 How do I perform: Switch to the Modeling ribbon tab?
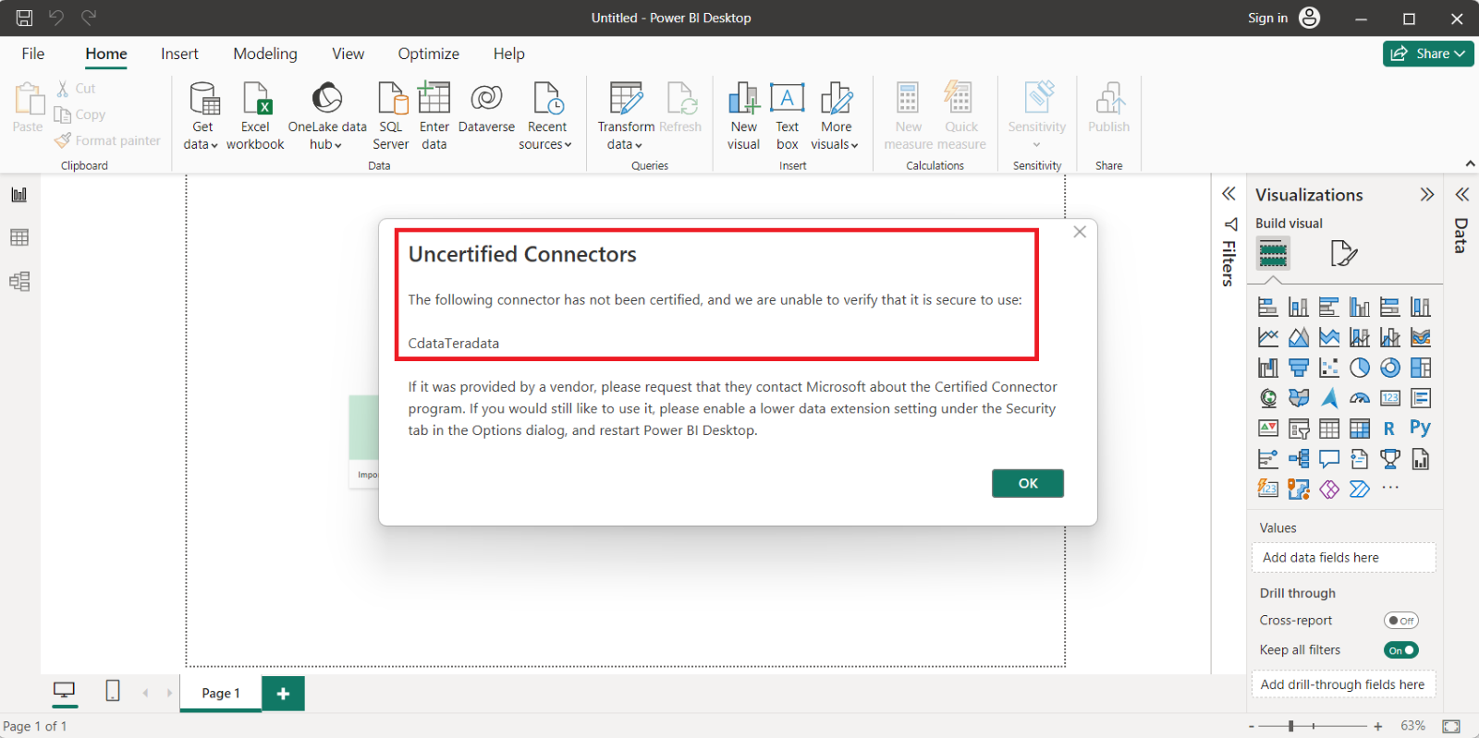click(265, 54)
